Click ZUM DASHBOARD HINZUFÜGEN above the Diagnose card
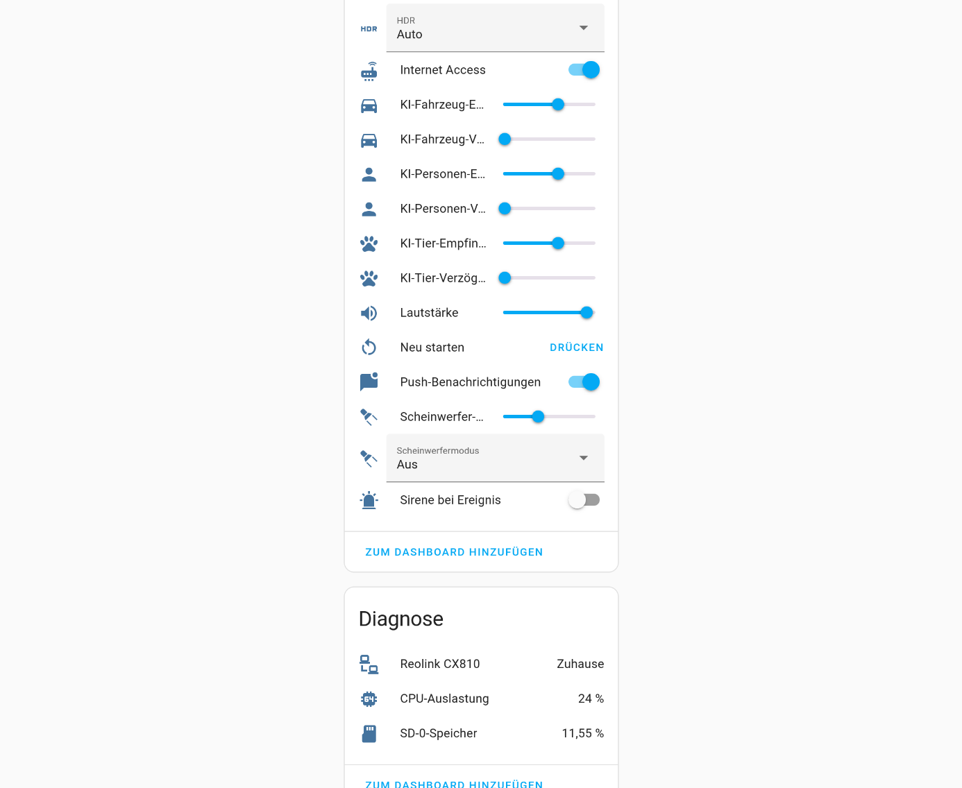 point(454,552)
